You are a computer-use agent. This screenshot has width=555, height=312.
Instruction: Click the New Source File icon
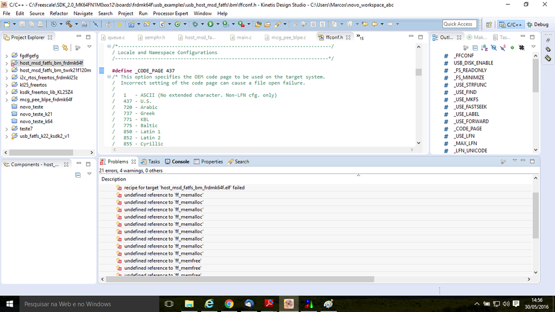tap(162, 24)
